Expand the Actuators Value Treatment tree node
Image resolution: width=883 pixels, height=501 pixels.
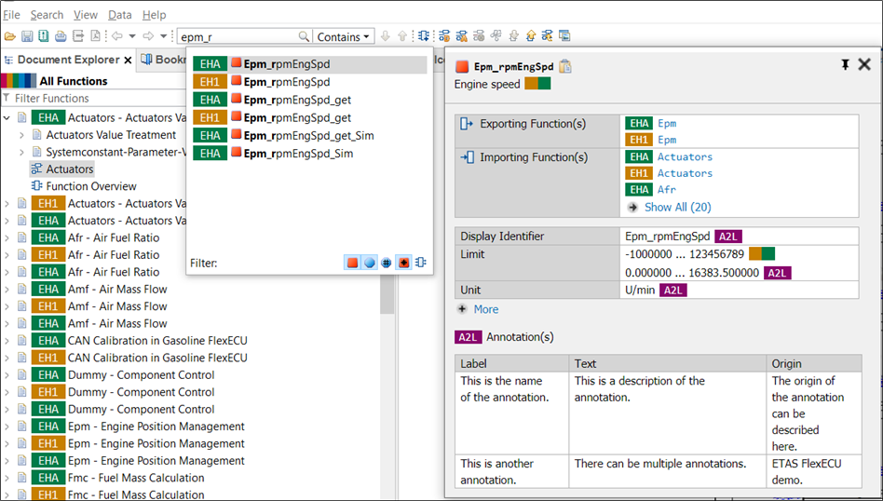tap(23, 135)
